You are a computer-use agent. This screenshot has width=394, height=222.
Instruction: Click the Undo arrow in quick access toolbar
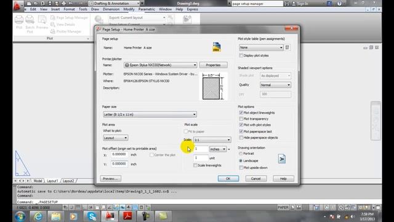(x=71, y=4)
